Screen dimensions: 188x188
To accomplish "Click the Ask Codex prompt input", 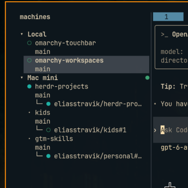I will click(171, 130).
